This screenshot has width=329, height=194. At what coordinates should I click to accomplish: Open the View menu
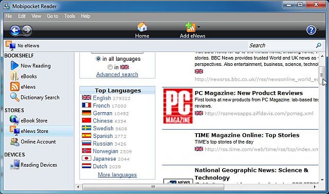(x=36, y=16)
